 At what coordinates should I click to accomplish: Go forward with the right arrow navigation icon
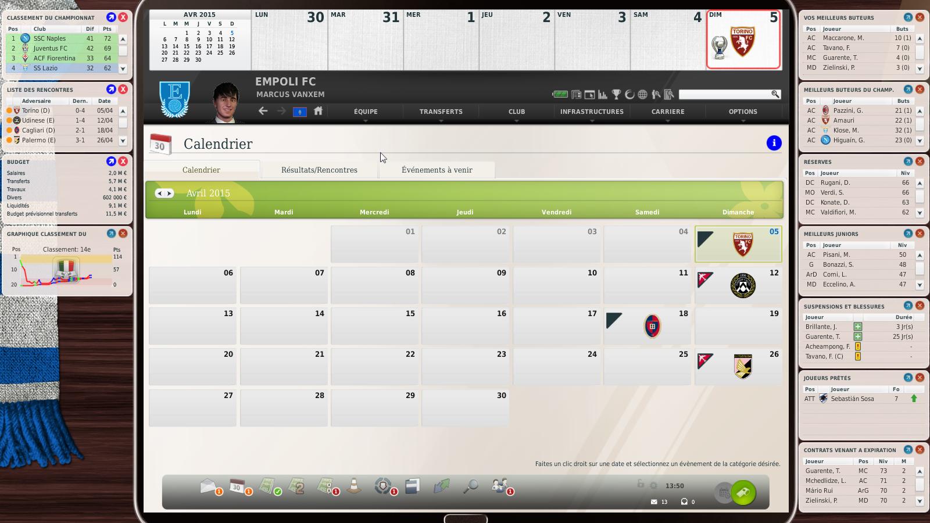pos(281,110)
